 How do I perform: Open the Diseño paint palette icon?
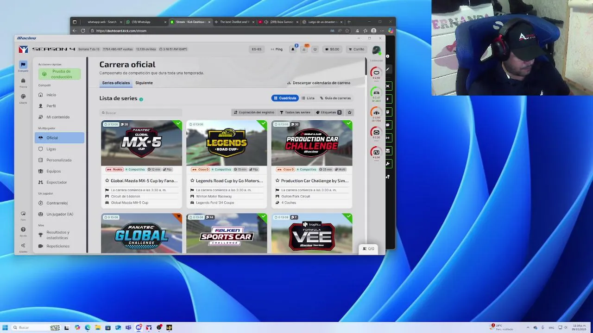click(23, 97)
